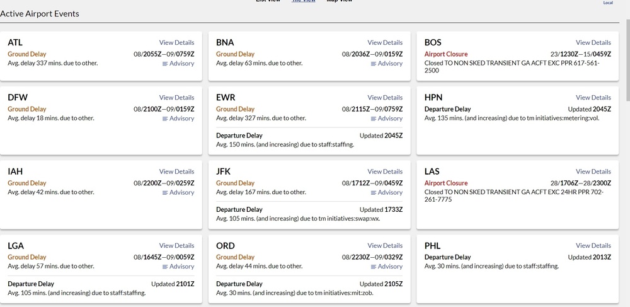Select the LGA Advisory icon
Screen dimensions: 630x307
(x=165, y=267)
